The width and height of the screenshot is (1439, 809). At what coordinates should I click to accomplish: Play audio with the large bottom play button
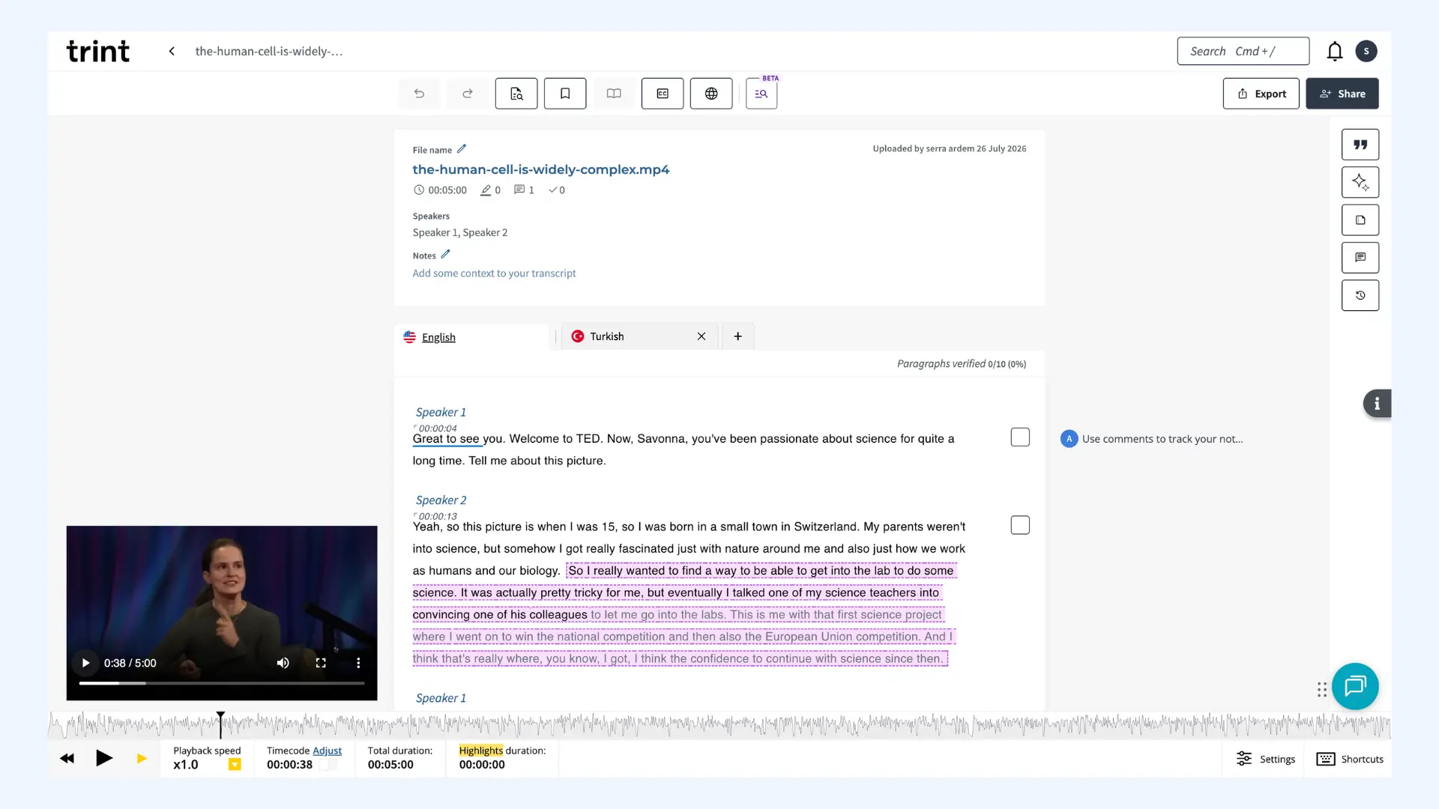104,758
